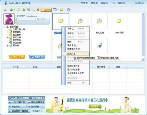Click the green rename box toolbar icon
This screenshot has height=115, width=147.
coord(28,10)
